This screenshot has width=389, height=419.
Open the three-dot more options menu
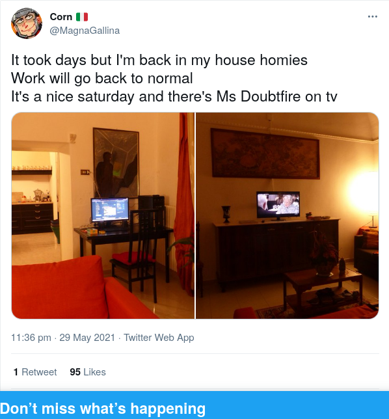pos(373,16)
